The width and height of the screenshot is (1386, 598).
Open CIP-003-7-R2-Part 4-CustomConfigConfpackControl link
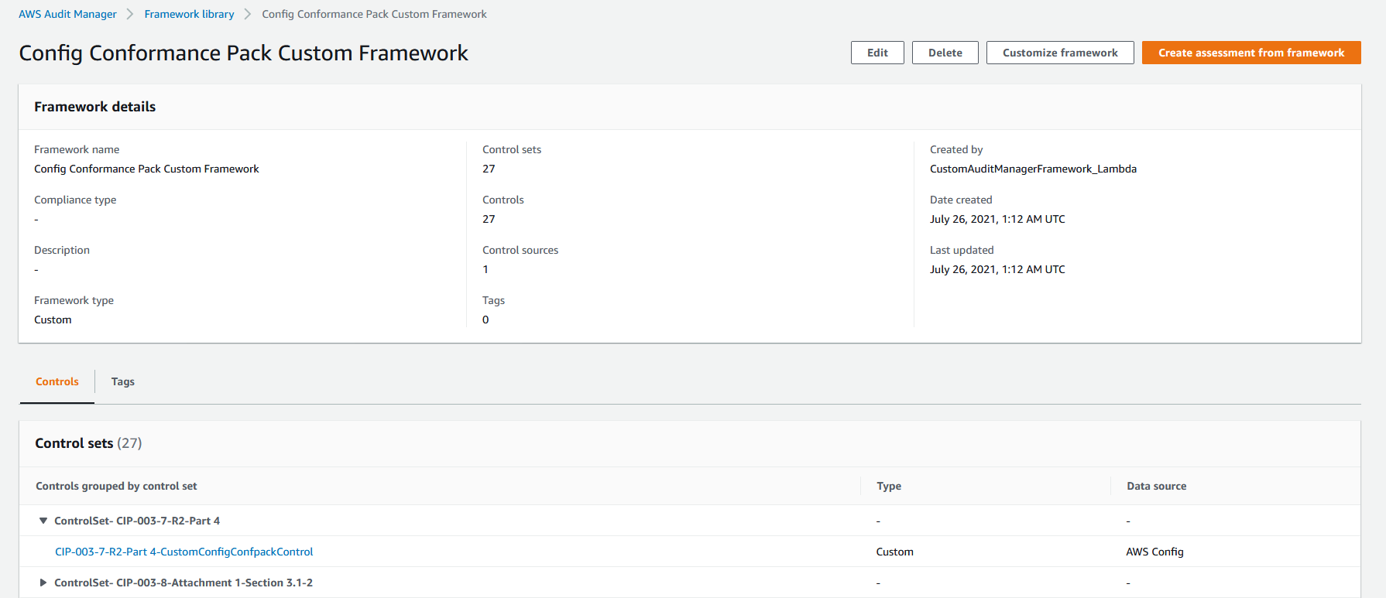pos(184,552)
